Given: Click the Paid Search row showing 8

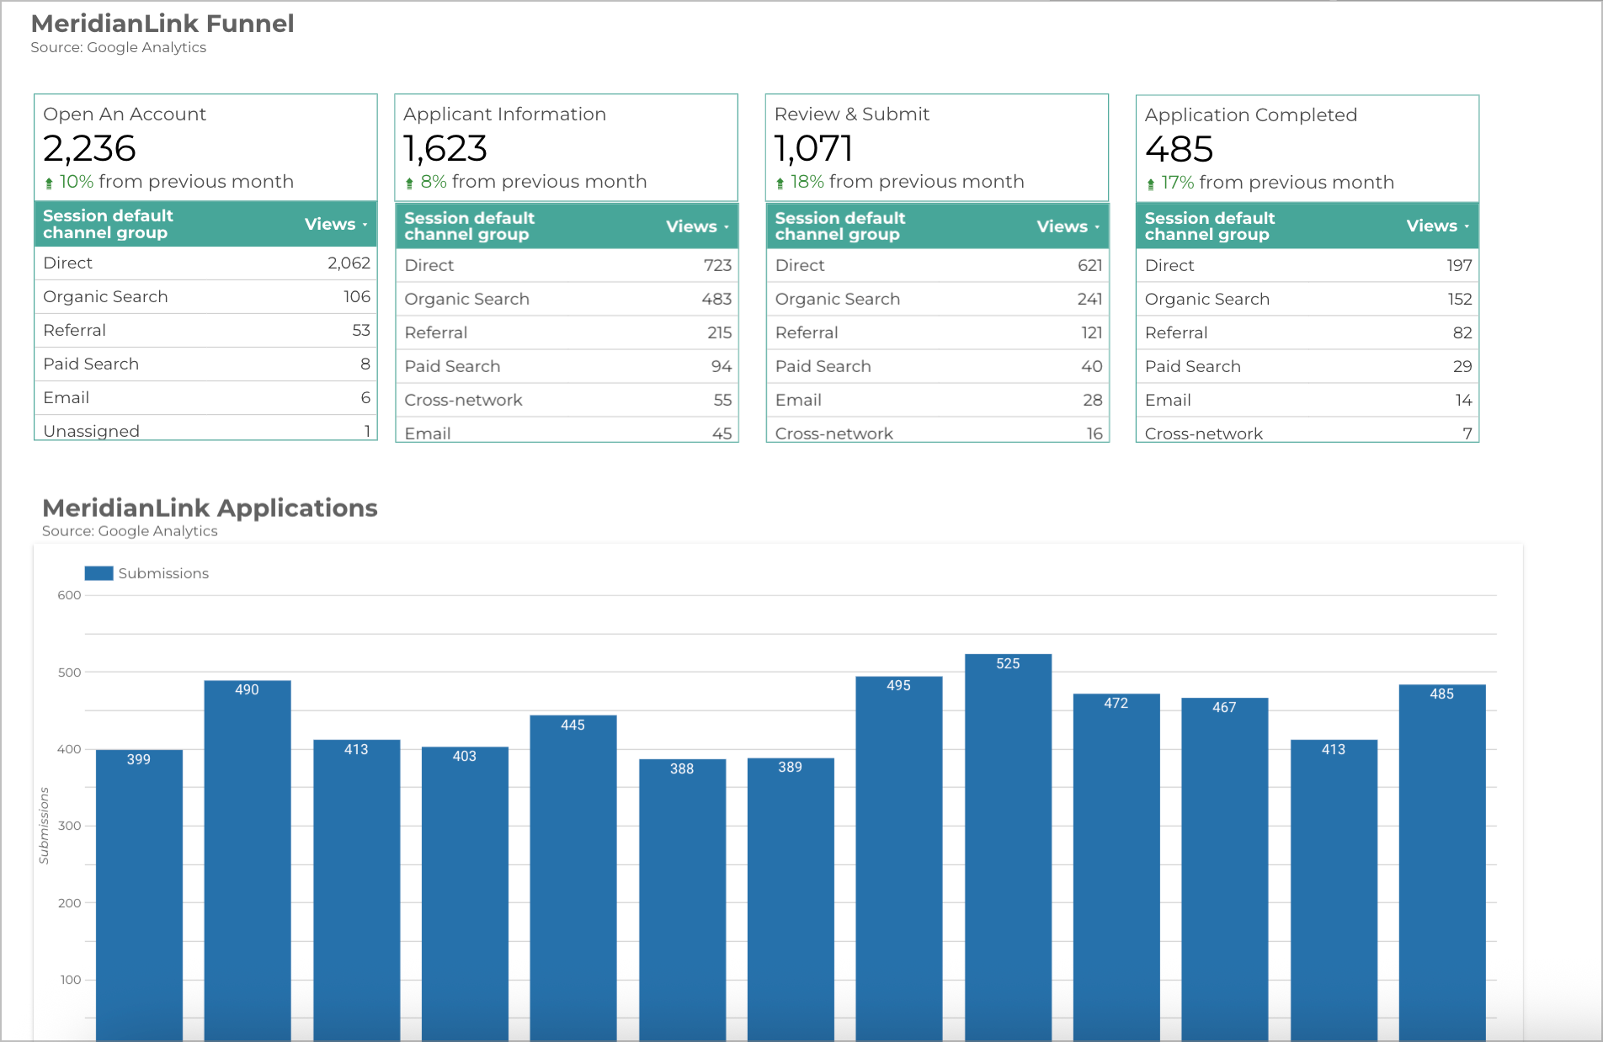Looking at the screenshot, I should point(205,364).
